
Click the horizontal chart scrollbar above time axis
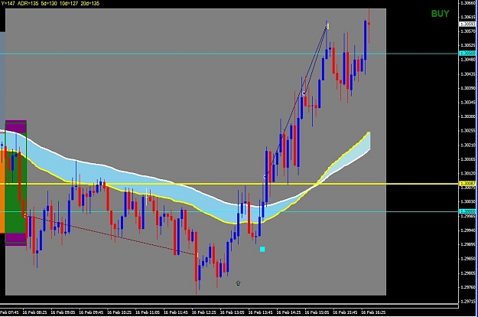[229, 304]
